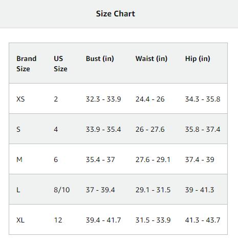Click the Waist (in) column header
238x242 pixels.
pyautogui.click(x=152, y=58)
